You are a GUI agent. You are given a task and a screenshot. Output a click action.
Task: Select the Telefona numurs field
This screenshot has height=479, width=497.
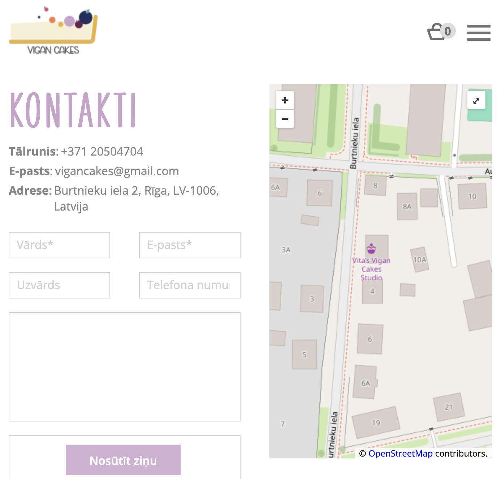click(190, 285)
